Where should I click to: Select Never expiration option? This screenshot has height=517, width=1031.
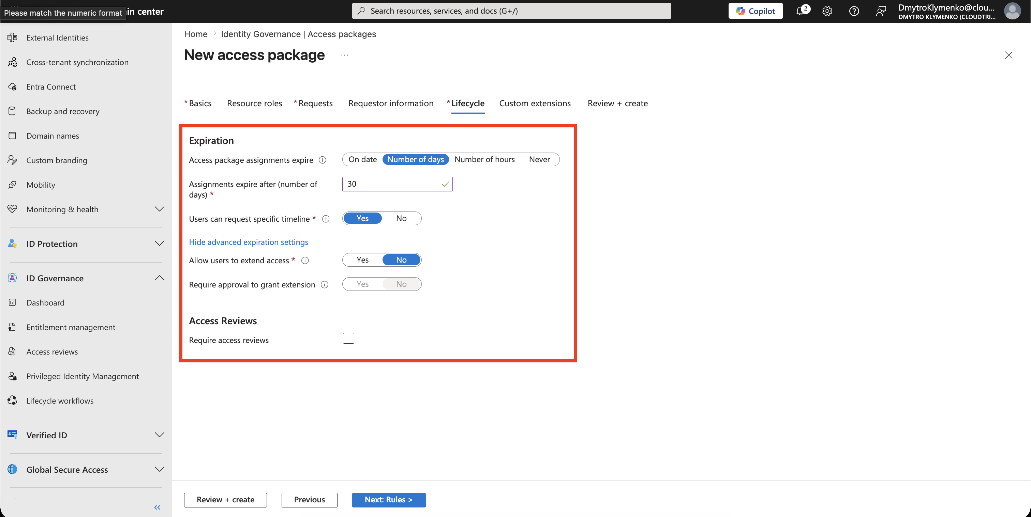click(539, 159)
